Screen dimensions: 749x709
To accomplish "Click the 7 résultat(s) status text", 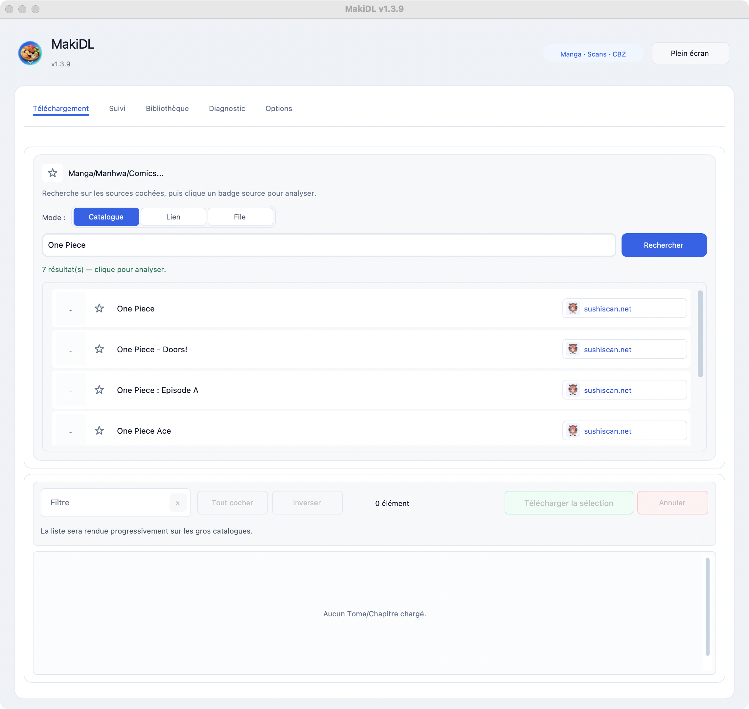I will click(104, 269).
